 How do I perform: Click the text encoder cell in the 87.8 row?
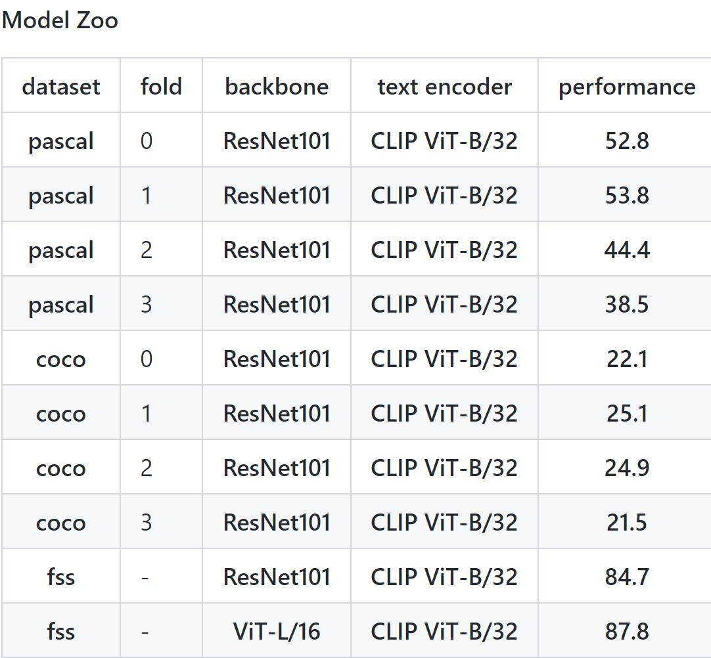[x=444, y=632]
